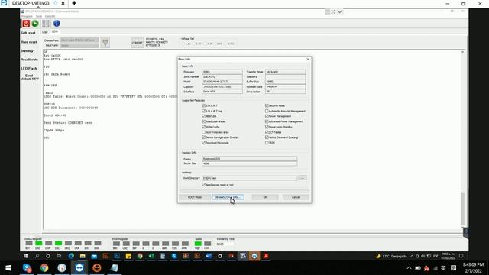489x275 pixels.
Task: Open remote notification center icon
Action: [461, 256]
